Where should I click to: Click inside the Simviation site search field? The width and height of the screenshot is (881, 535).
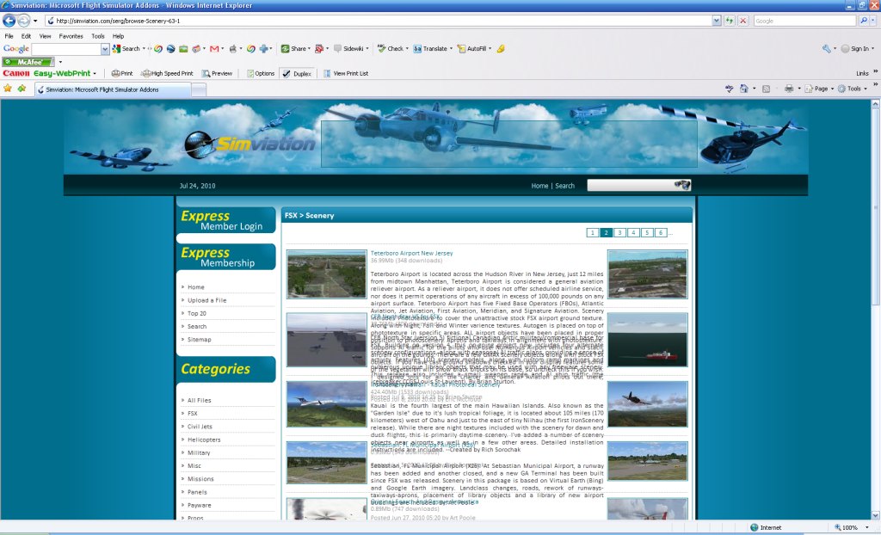[x=631, y=186]
